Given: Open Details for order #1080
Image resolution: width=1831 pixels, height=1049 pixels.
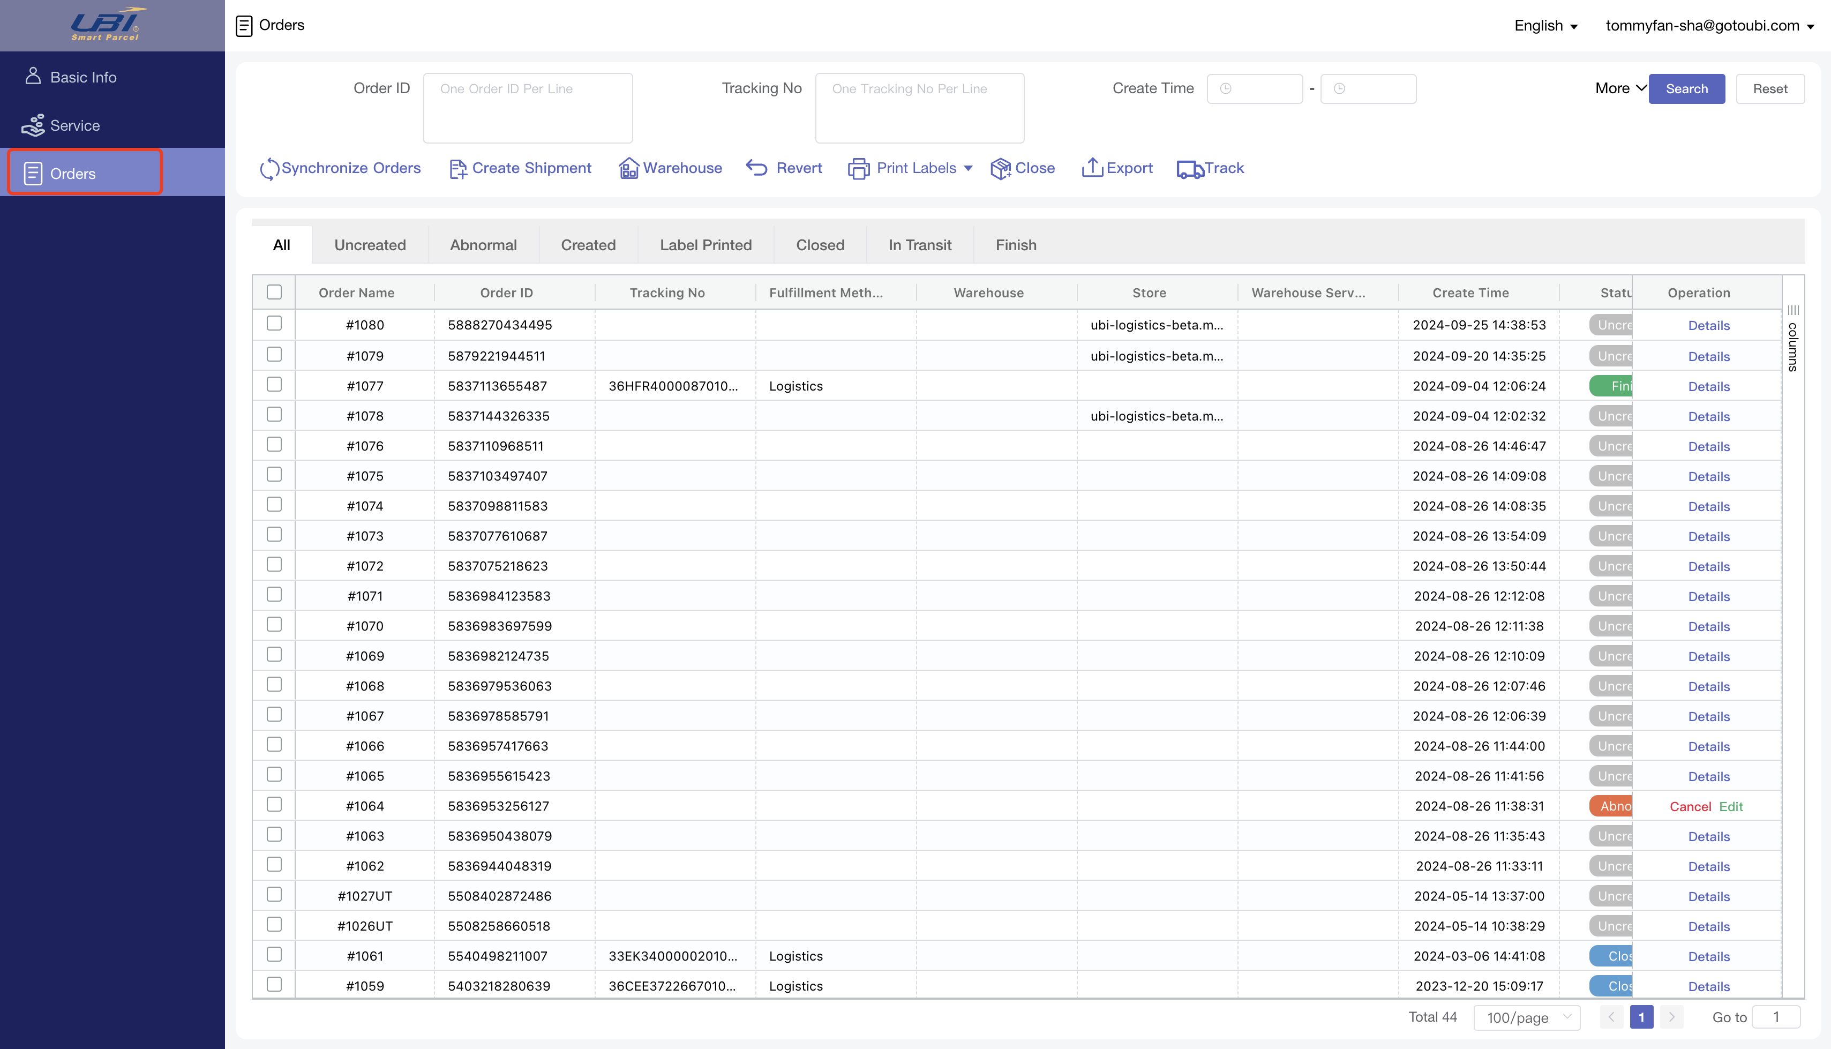Looking at the screenshot, I should tap(1709, 326).
